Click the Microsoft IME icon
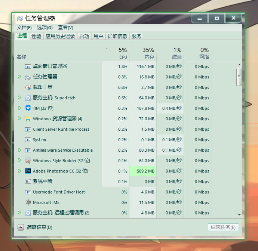Image resolution: width=258 pixels, height=251 pixels. (x=28, y=202)
